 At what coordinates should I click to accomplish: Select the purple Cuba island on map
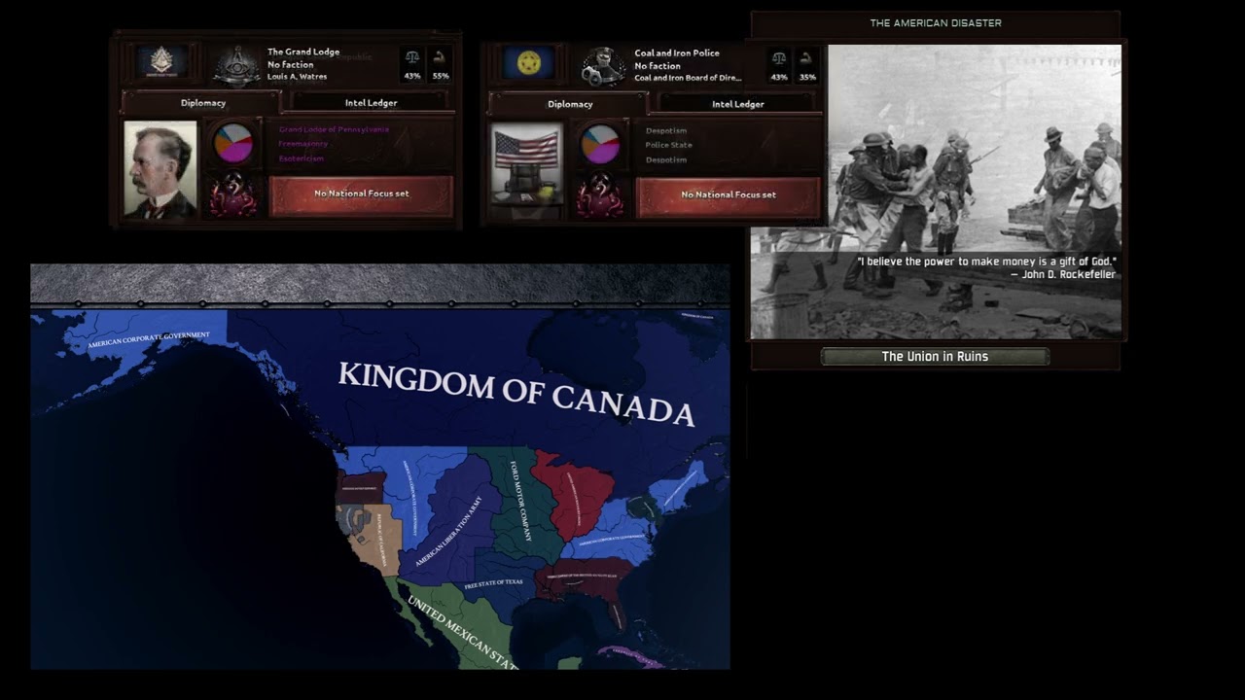630,654
